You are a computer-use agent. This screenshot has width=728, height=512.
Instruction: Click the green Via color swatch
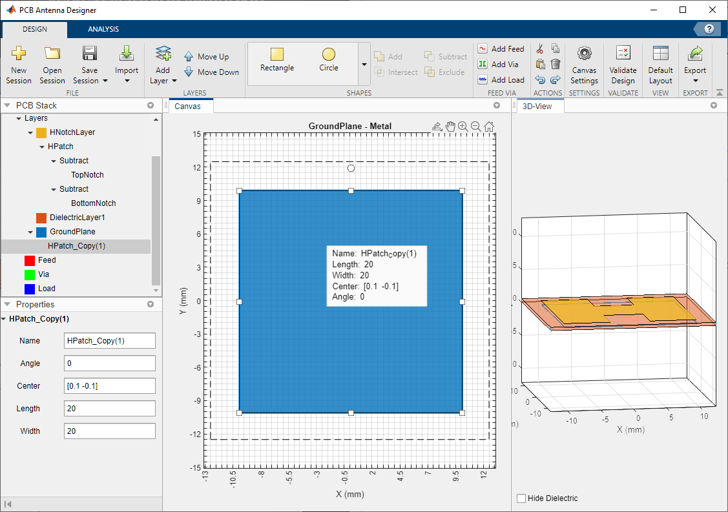click(30, 275)
